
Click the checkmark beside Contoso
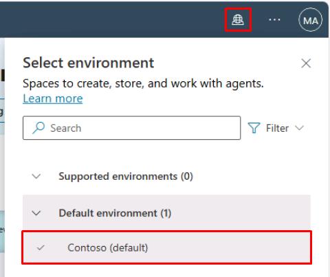pos(41,247)
